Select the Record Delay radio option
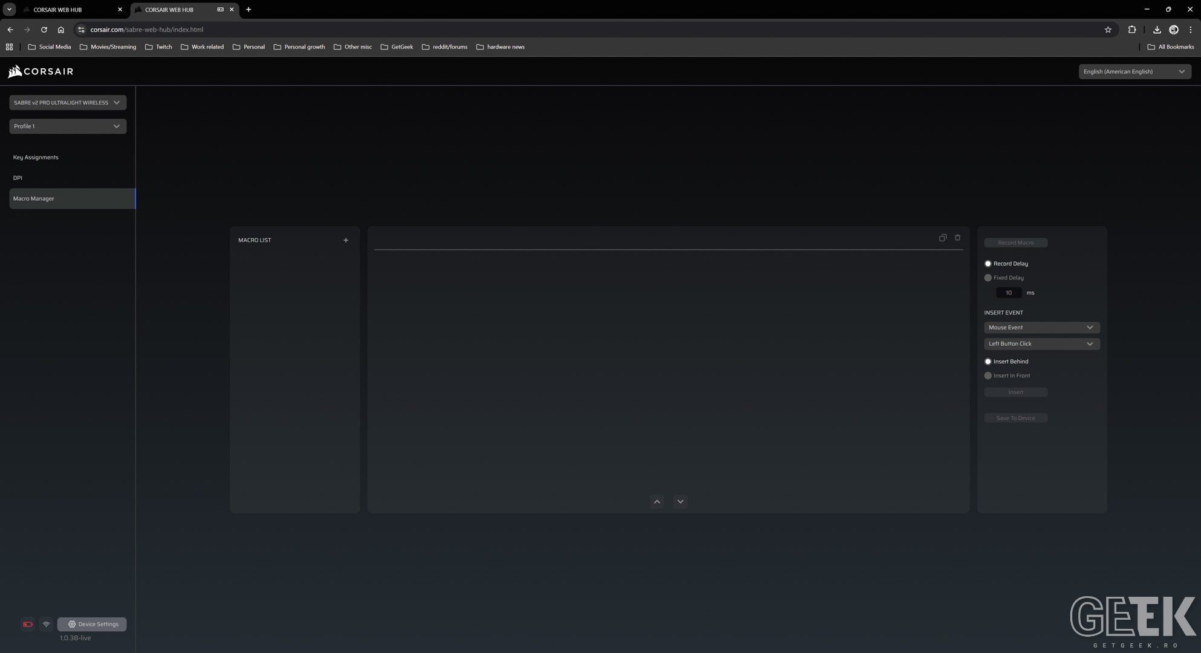 (x=988, y=264)
